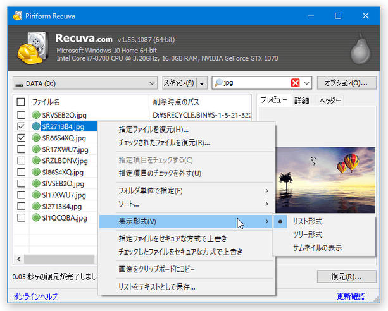Click green status dot of $I2713B4.jpg
This screenshot has width=388, height=311.
[36, 206]
